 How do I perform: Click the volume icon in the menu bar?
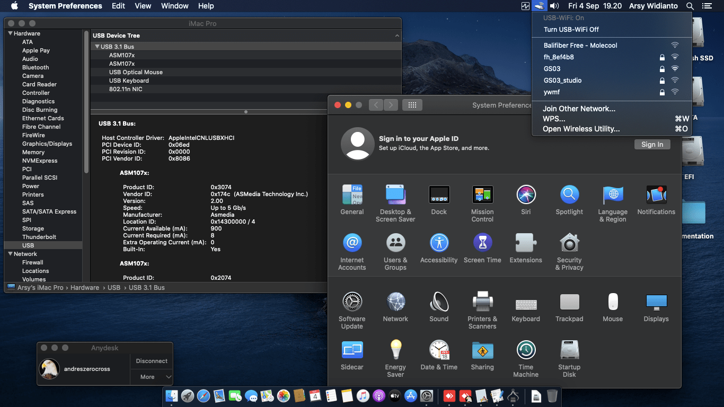coord(554,6)
